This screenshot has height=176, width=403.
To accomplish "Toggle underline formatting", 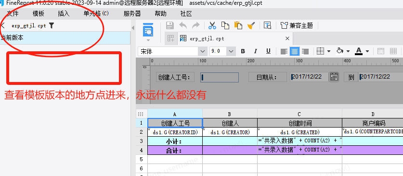I will click(x=268, y=51).
